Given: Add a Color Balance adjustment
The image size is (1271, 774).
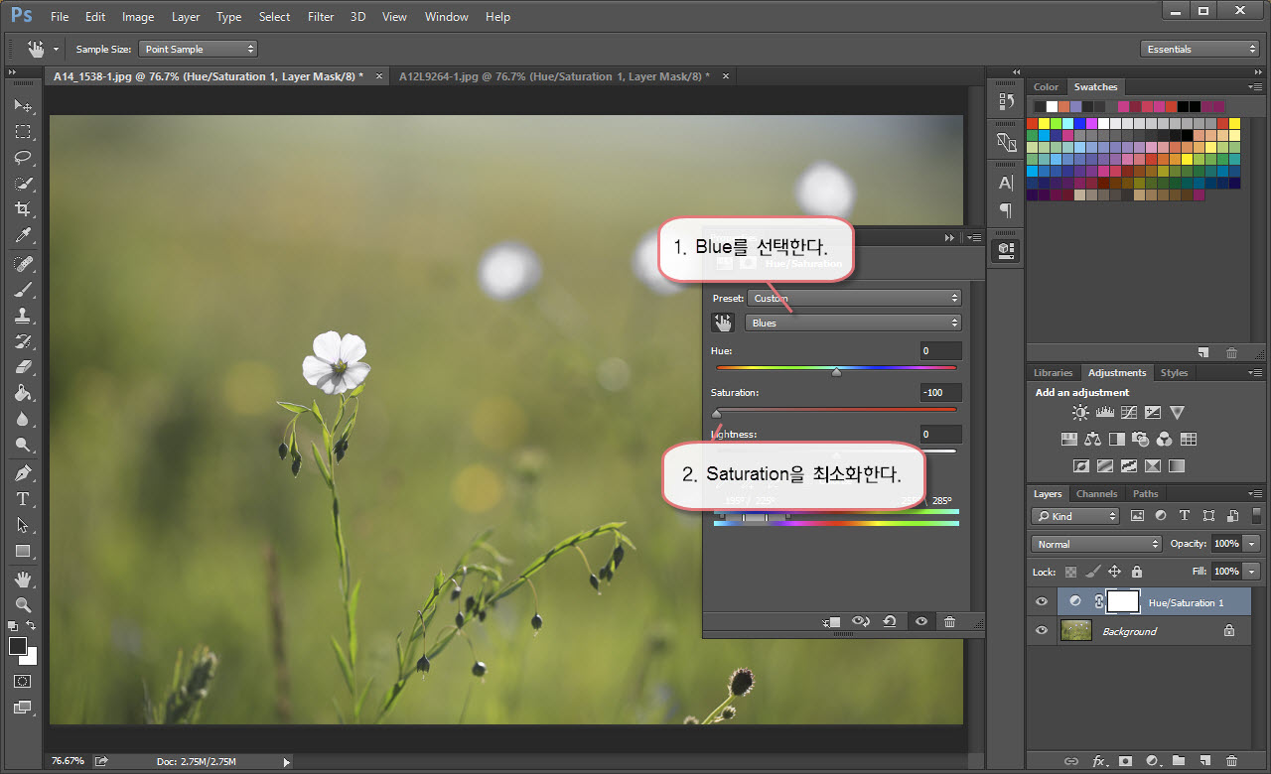Looking at the screenshot, I should (x=1093, y=439).
